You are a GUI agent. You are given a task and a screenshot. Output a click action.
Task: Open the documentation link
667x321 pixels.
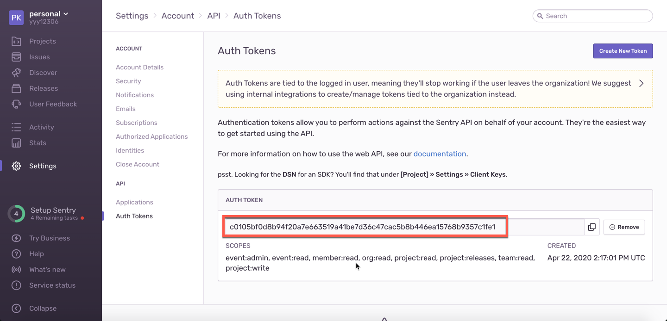[x=439, y=154]
